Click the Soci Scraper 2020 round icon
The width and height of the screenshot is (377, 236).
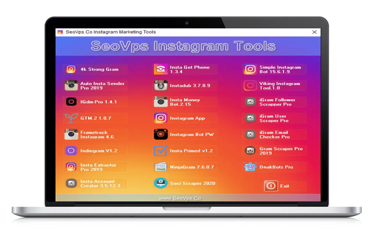[x=161, y=183]
